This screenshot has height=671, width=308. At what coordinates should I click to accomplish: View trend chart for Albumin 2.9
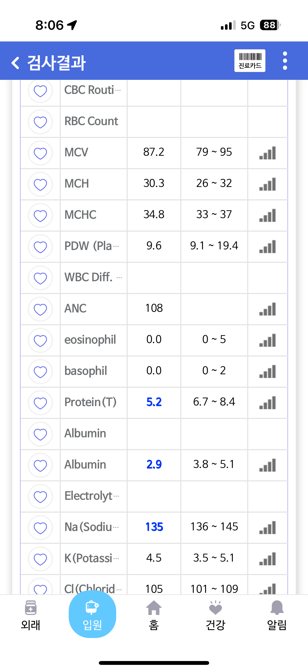click(x=267, y=465)
